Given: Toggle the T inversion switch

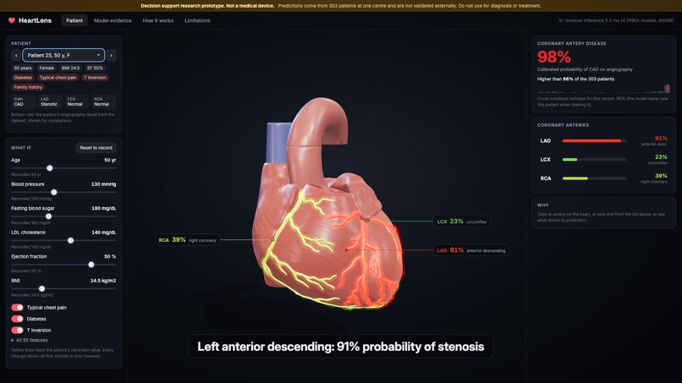Looking at the screenshot, I should pyautogui.click(x=18, y=330).
